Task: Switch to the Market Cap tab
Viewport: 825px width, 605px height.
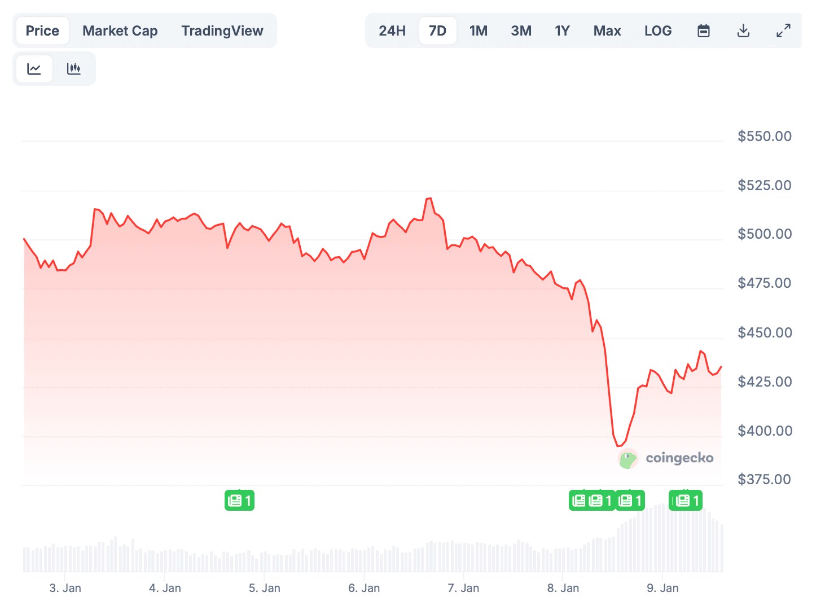Action: (120, 30)
